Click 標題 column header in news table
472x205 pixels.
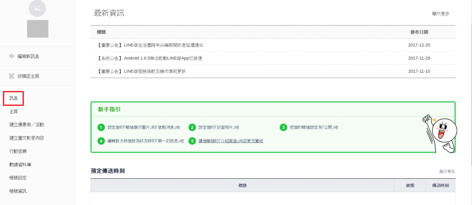(101, 32)
